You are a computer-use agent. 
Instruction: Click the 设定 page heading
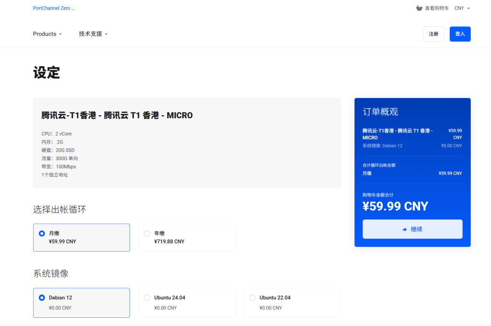click(x=47, y=72)
